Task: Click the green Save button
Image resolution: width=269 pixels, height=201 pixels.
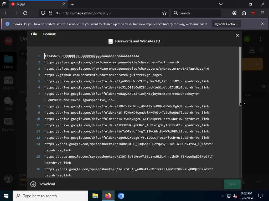Action: pyautogui.click(x=232, y=184)
